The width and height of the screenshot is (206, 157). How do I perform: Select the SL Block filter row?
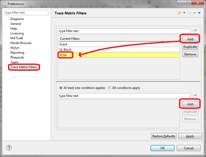point(119,50)
